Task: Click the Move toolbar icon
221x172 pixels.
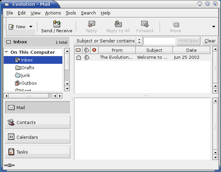Action: pos(175,24)
